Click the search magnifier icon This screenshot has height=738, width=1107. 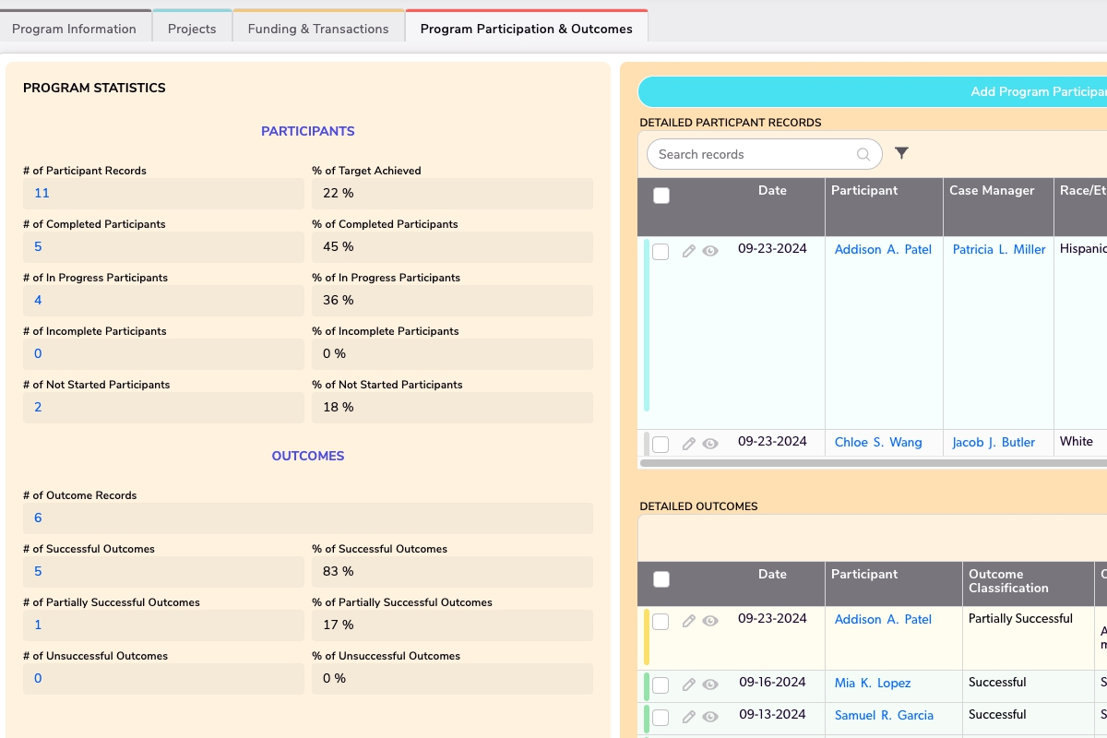863,155
